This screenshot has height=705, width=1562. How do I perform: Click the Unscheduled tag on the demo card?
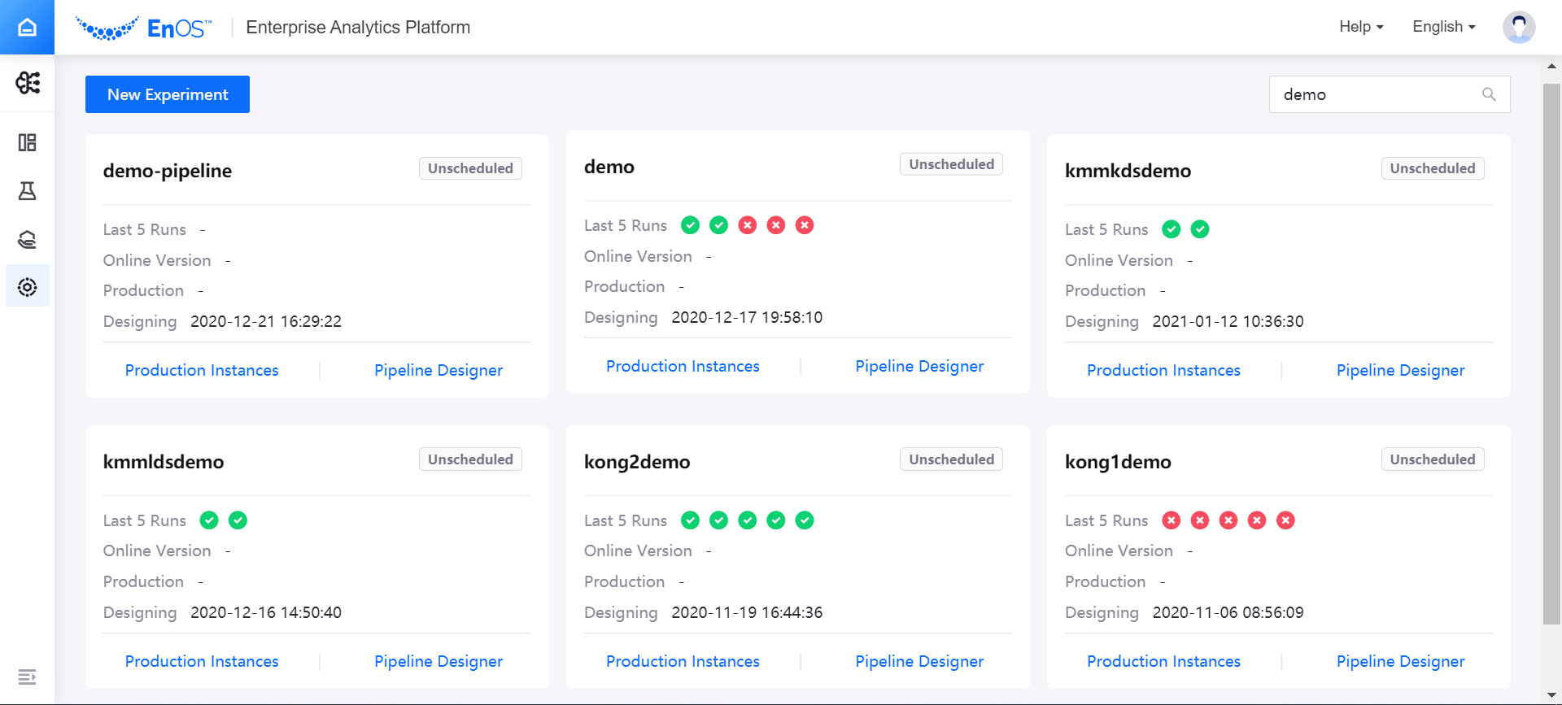tap(951, 164)
